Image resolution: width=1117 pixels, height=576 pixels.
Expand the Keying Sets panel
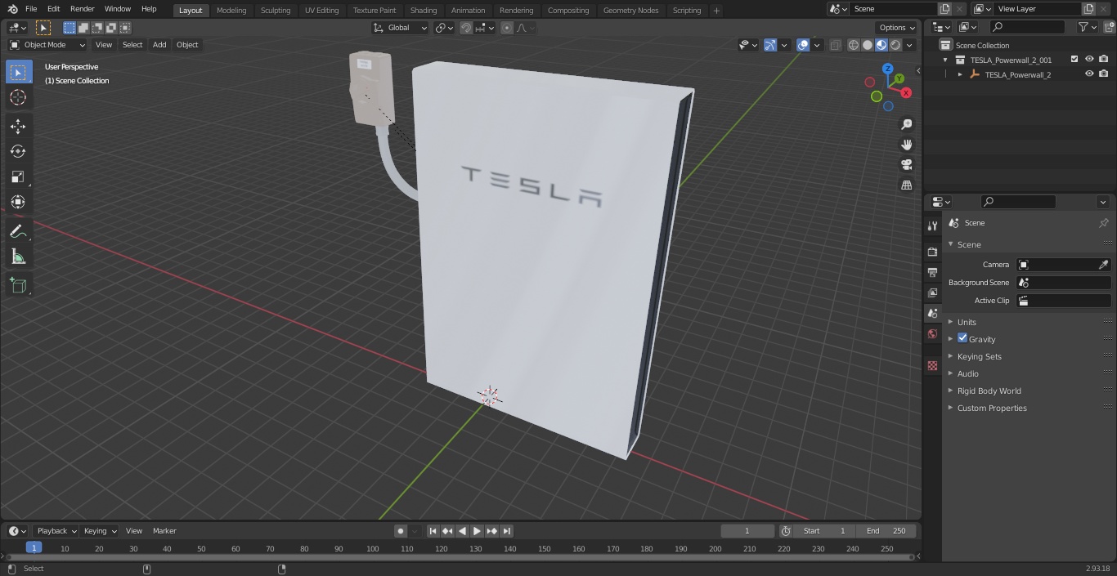(x=979, y=356)
